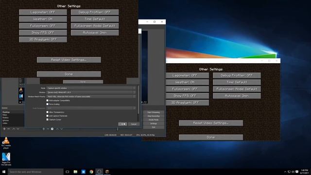
Task: Toggle Show FPS: OFF in Minecraft window
Action: click(187, 96)
